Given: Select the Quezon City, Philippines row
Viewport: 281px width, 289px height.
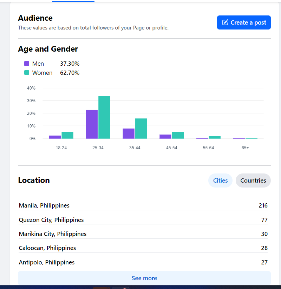Looking at the screenshot, I should [x=51, y=220].
